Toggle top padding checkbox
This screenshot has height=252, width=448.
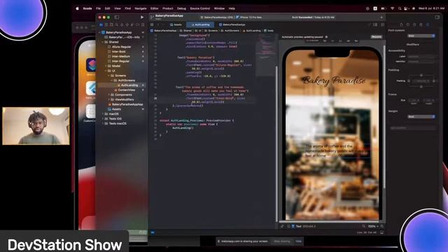(x=421, y=75)
